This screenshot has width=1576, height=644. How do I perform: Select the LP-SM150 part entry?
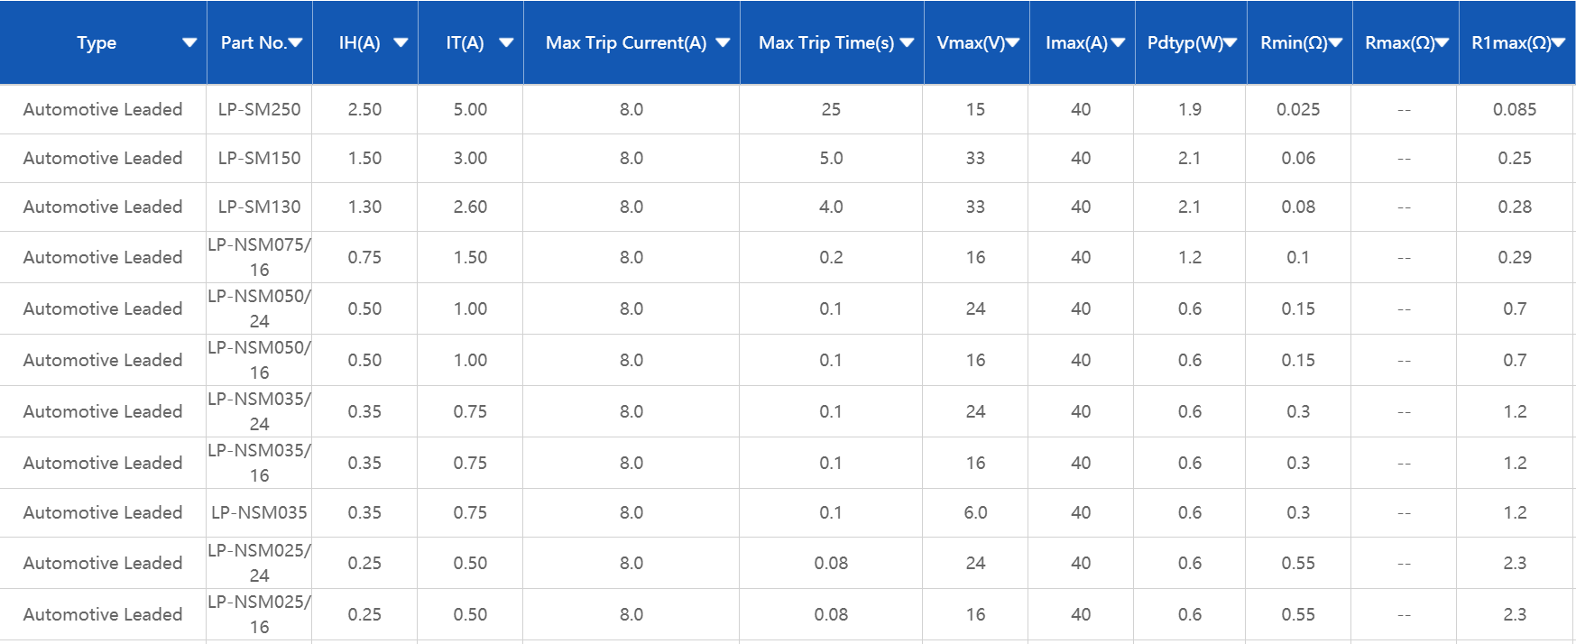[259, 158]
